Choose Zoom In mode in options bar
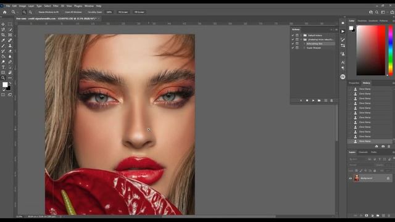 [x=24, y=12]
